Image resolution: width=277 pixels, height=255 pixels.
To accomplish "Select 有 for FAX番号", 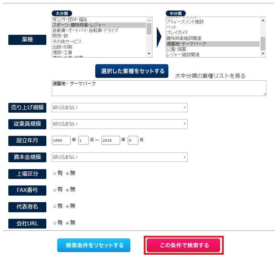I will coord(55,190).
